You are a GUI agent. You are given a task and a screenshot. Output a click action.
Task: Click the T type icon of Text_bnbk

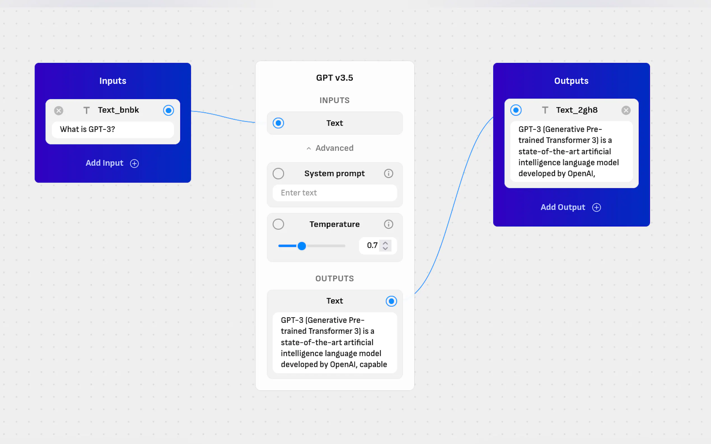click(86, 110)
